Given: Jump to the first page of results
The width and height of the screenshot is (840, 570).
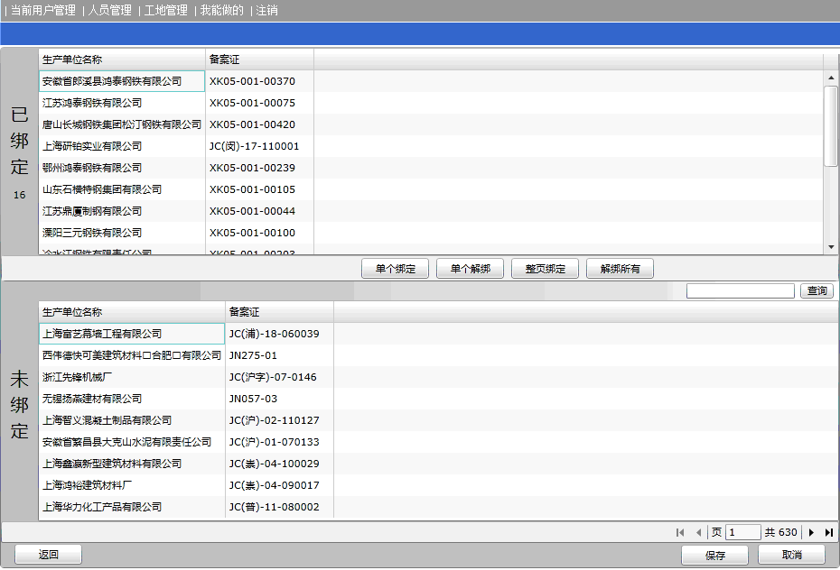Looking at the screenshot, I should tap(681, 533).
